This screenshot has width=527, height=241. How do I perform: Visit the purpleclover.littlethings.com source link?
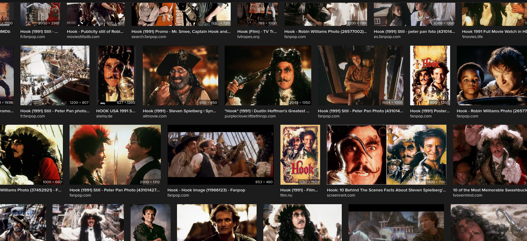point(250,116)
